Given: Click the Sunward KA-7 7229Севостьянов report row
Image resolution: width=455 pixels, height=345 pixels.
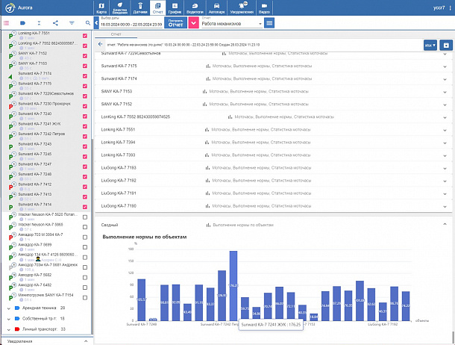Looking at the screenshot, I should pyautogui.click(x=273, y=54).
